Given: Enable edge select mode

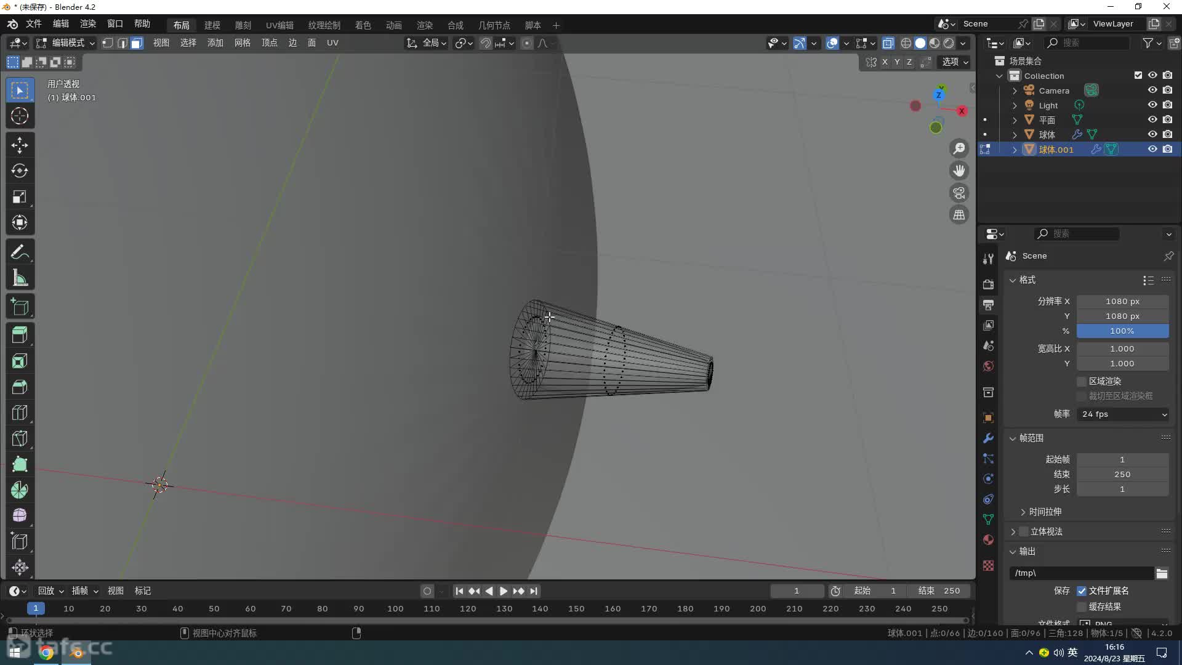Looking at the screenshot, I should click(123, 43).
